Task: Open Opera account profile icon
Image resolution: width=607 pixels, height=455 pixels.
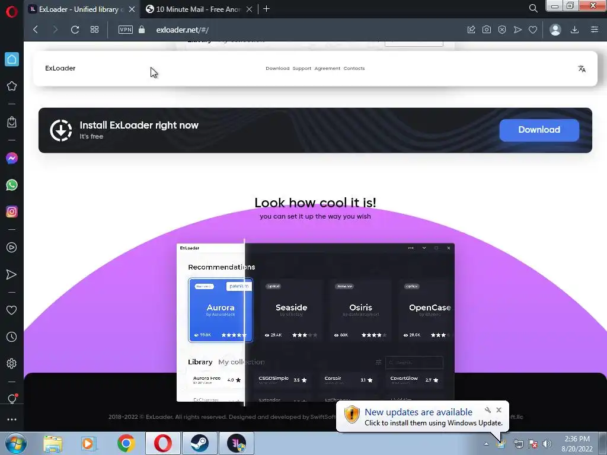Action: [x=555, y=30]
